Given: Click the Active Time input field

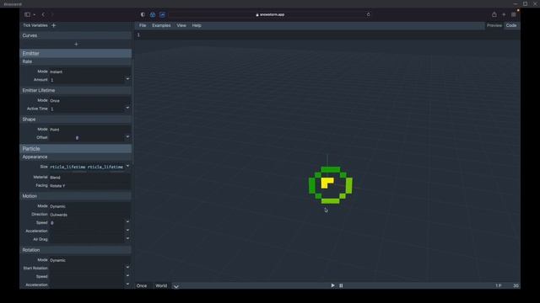Looking at the screenshot, I should tap(87, 109).
